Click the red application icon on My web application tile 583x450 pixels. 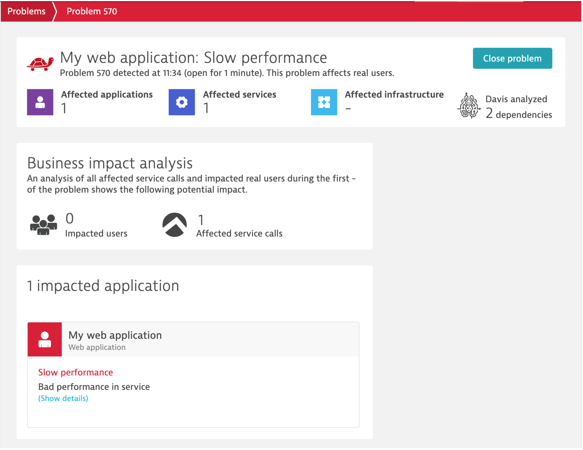pos(45,340)
